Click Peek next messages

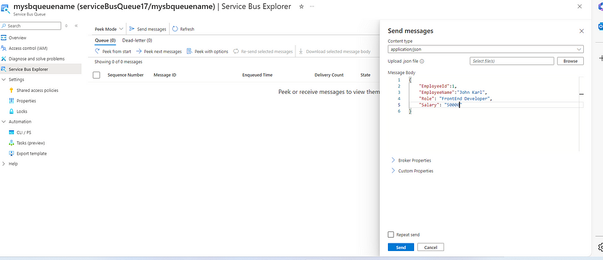(x=159, y=51)
